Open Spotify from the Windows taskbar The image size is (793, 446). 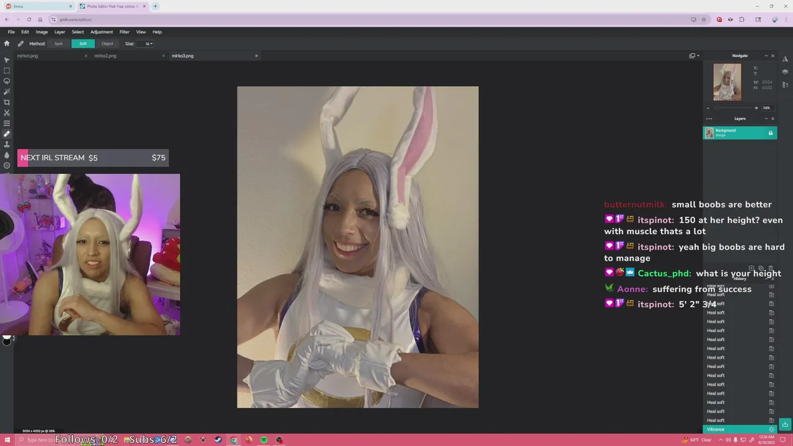264,440
